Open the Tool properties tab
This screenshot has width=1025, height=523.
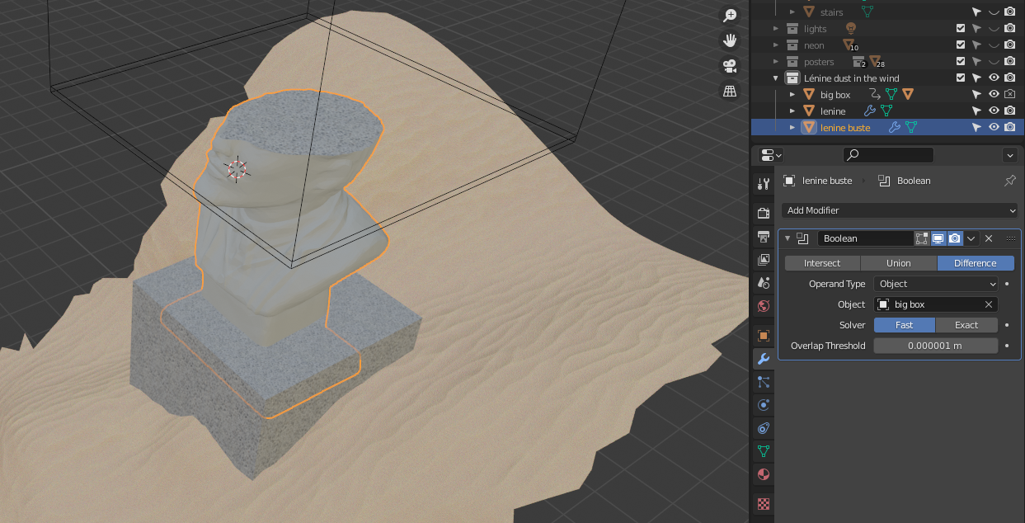764,184
